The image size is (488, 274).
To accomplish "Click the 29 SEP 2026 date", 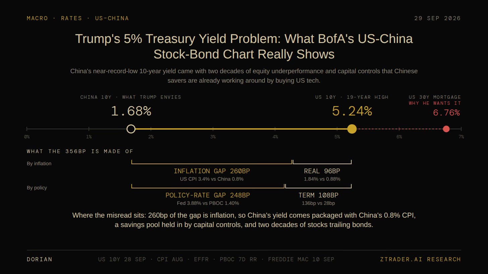I will tap(437, 18).
